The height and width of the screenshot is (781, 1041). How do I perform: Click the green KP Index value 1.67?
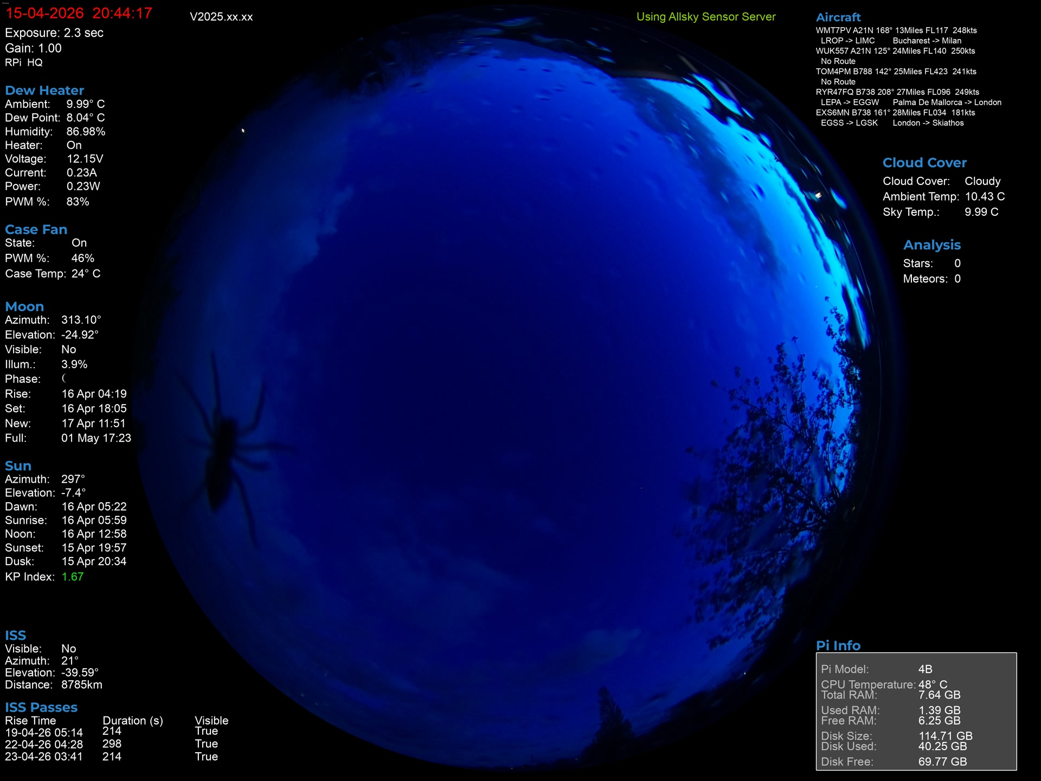72,577
